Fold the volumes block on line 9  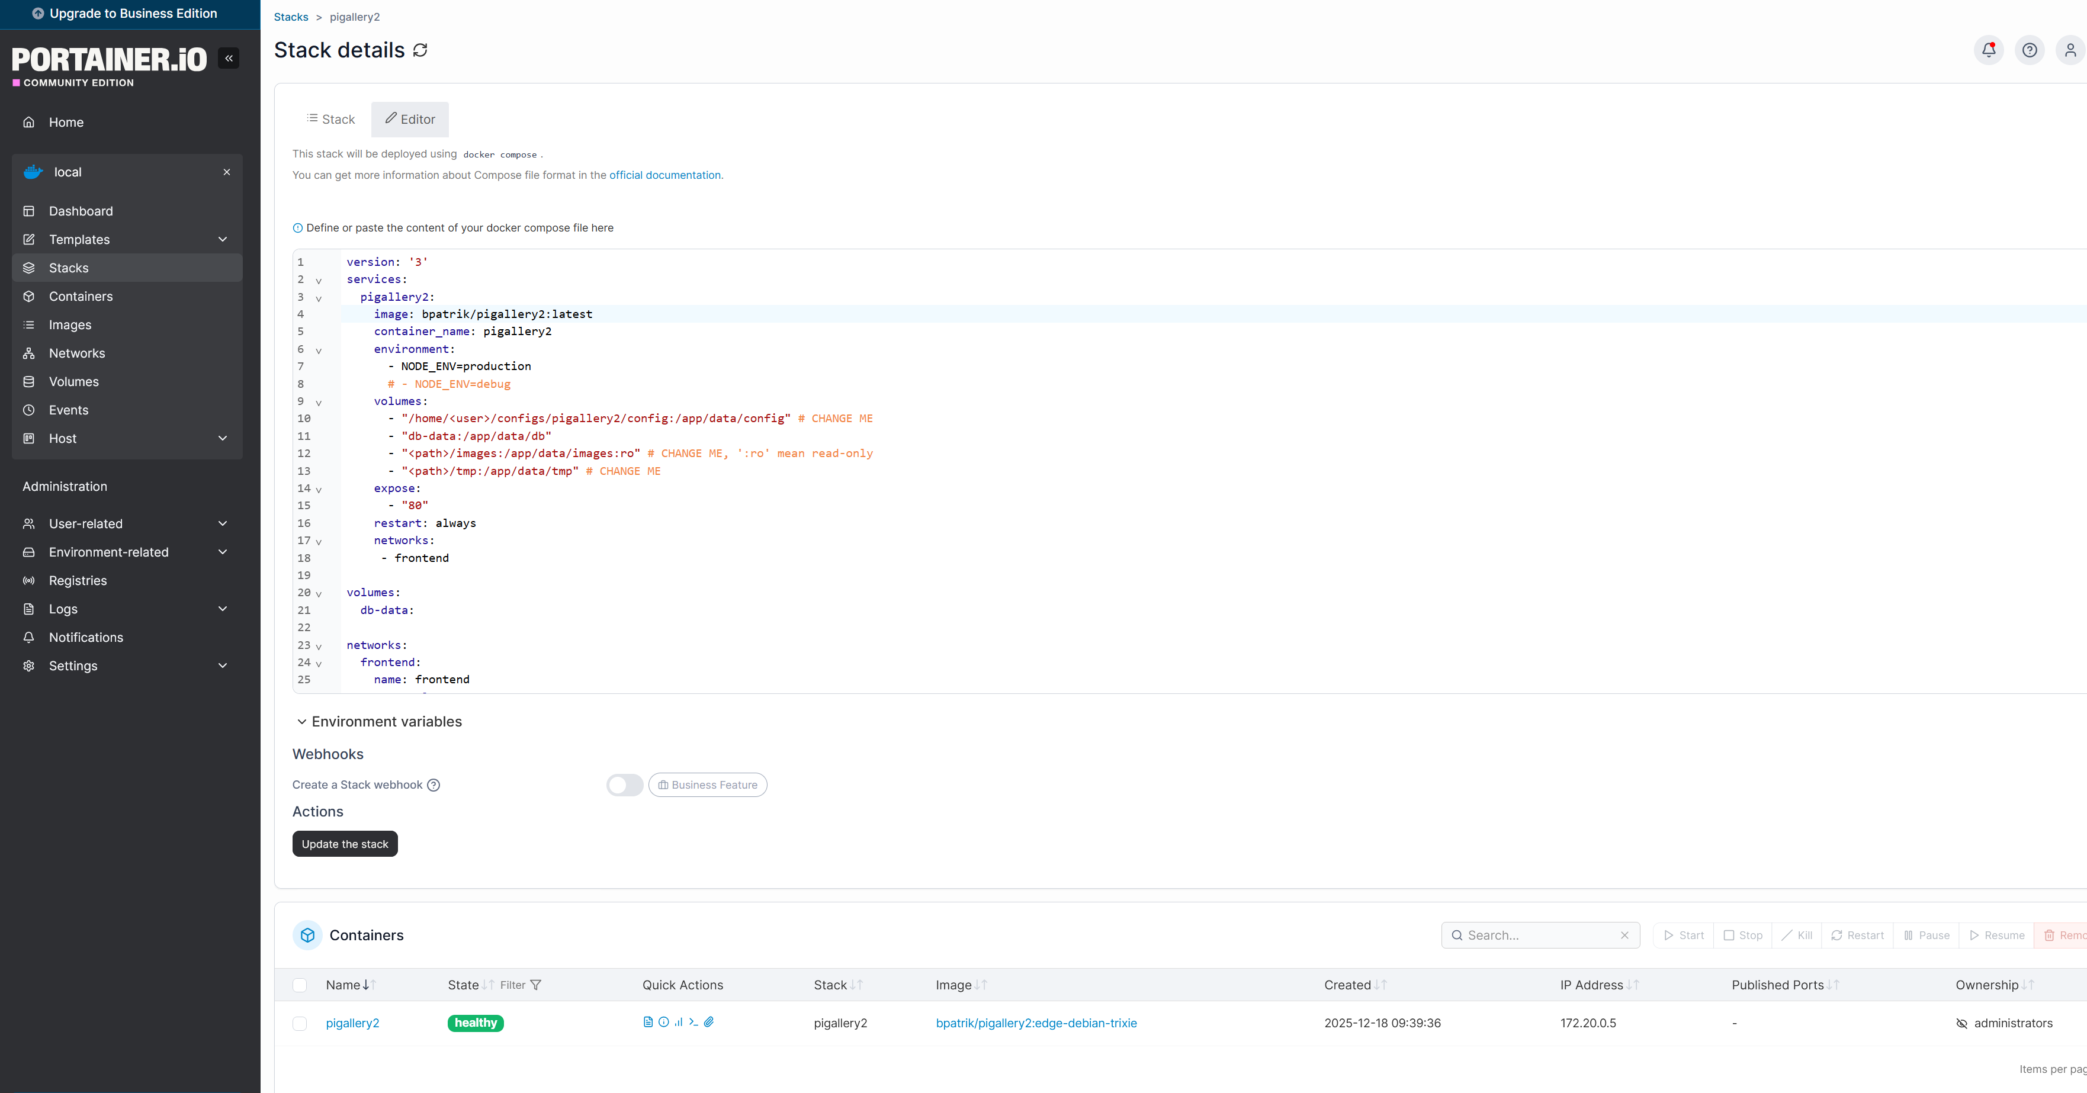click(x=319, y=403)
